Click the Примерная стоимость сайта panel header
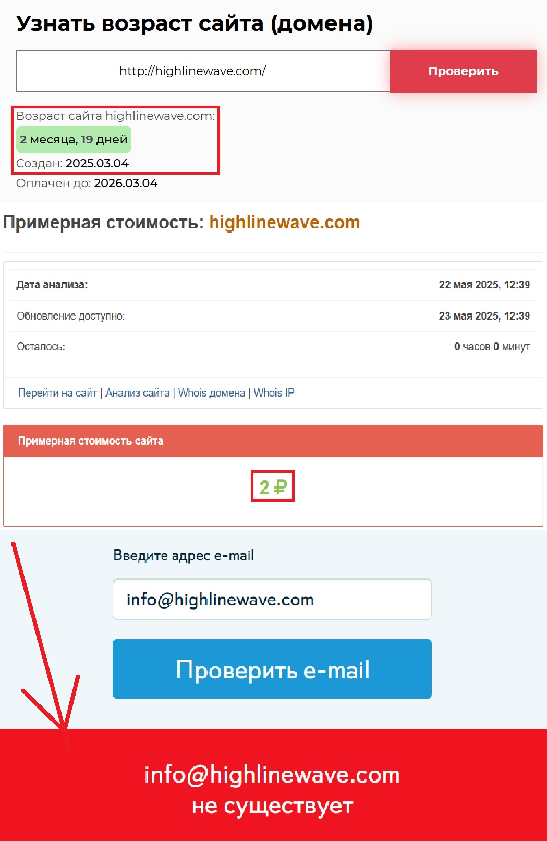This screenshot has height=841, width=547. pyautogui.click(x=273, y=441)
